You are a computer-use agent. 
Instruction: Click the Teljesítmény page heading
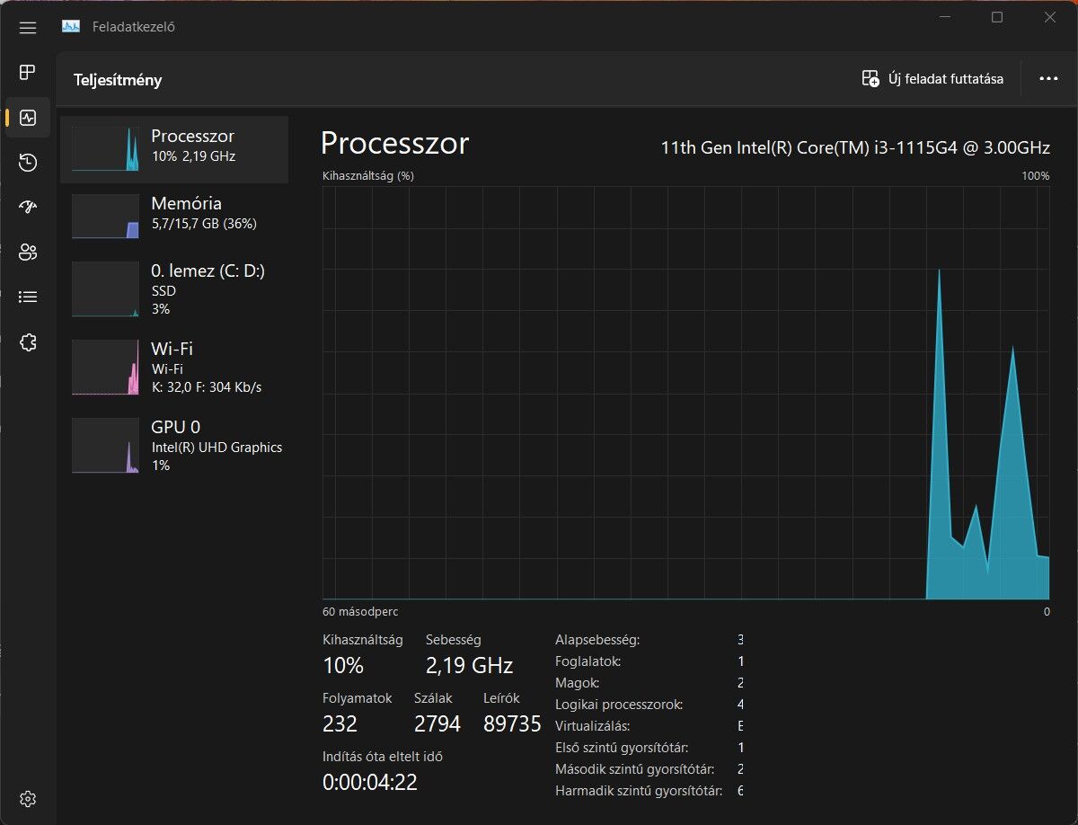tap(118, 80)
